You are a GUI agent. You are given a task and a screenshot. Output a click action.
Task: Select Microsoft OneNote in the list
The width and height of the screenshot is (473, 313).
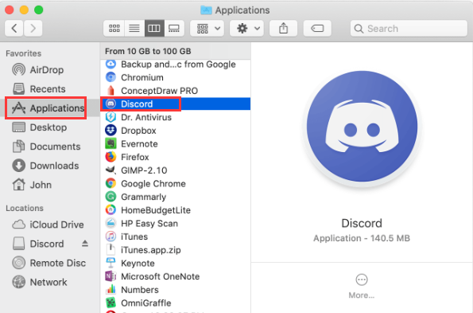[175, 277]
